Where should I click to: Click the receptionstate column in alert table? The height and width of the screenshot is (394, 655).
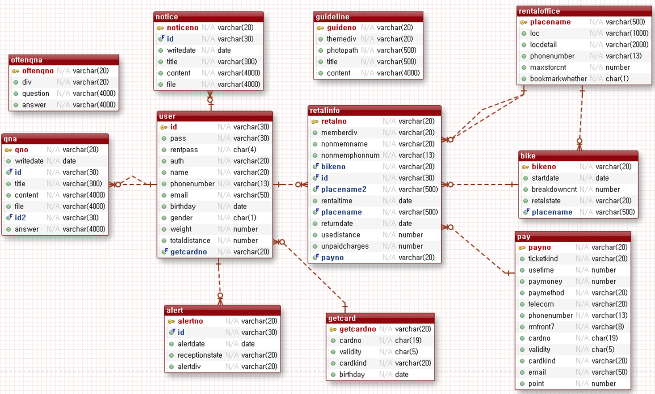(x=222, y=355)
